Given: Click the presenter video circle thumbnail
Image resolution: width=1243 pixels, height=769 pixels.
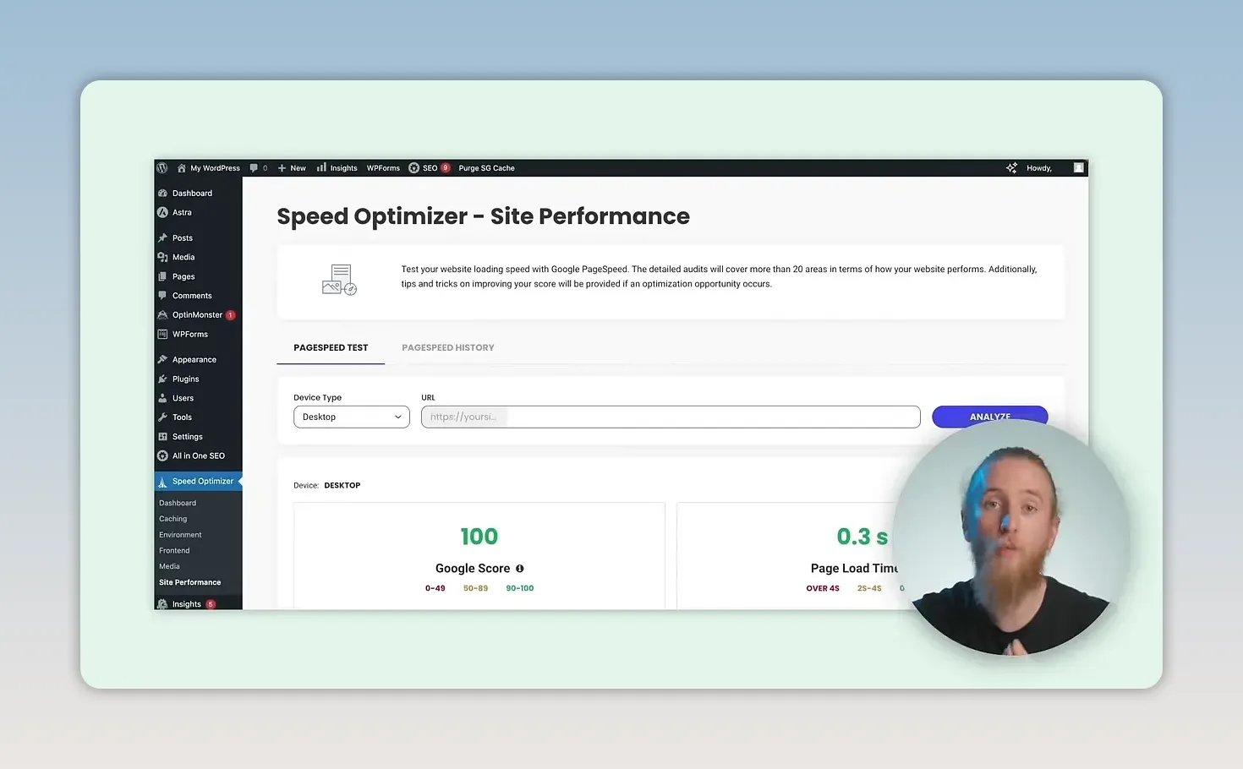Looking at the screenshot, I should click(x=1011, y=537).
